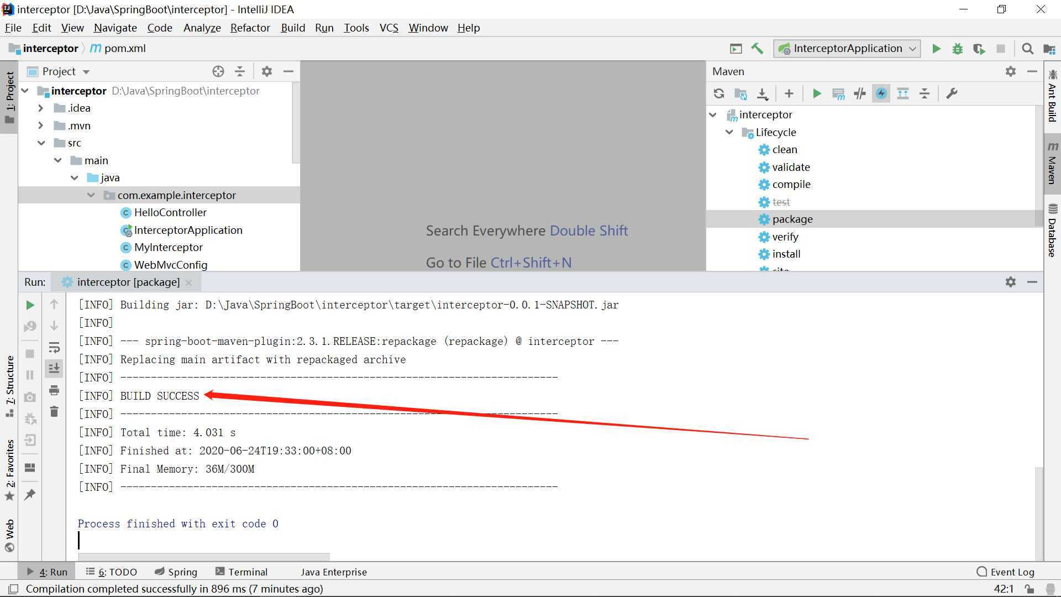Open the Event Log

coord(1005,572)
